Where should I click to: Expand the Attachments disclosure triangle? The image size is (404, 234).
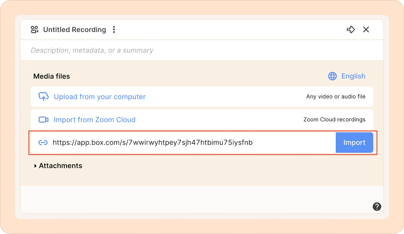[x=35, y=166]
